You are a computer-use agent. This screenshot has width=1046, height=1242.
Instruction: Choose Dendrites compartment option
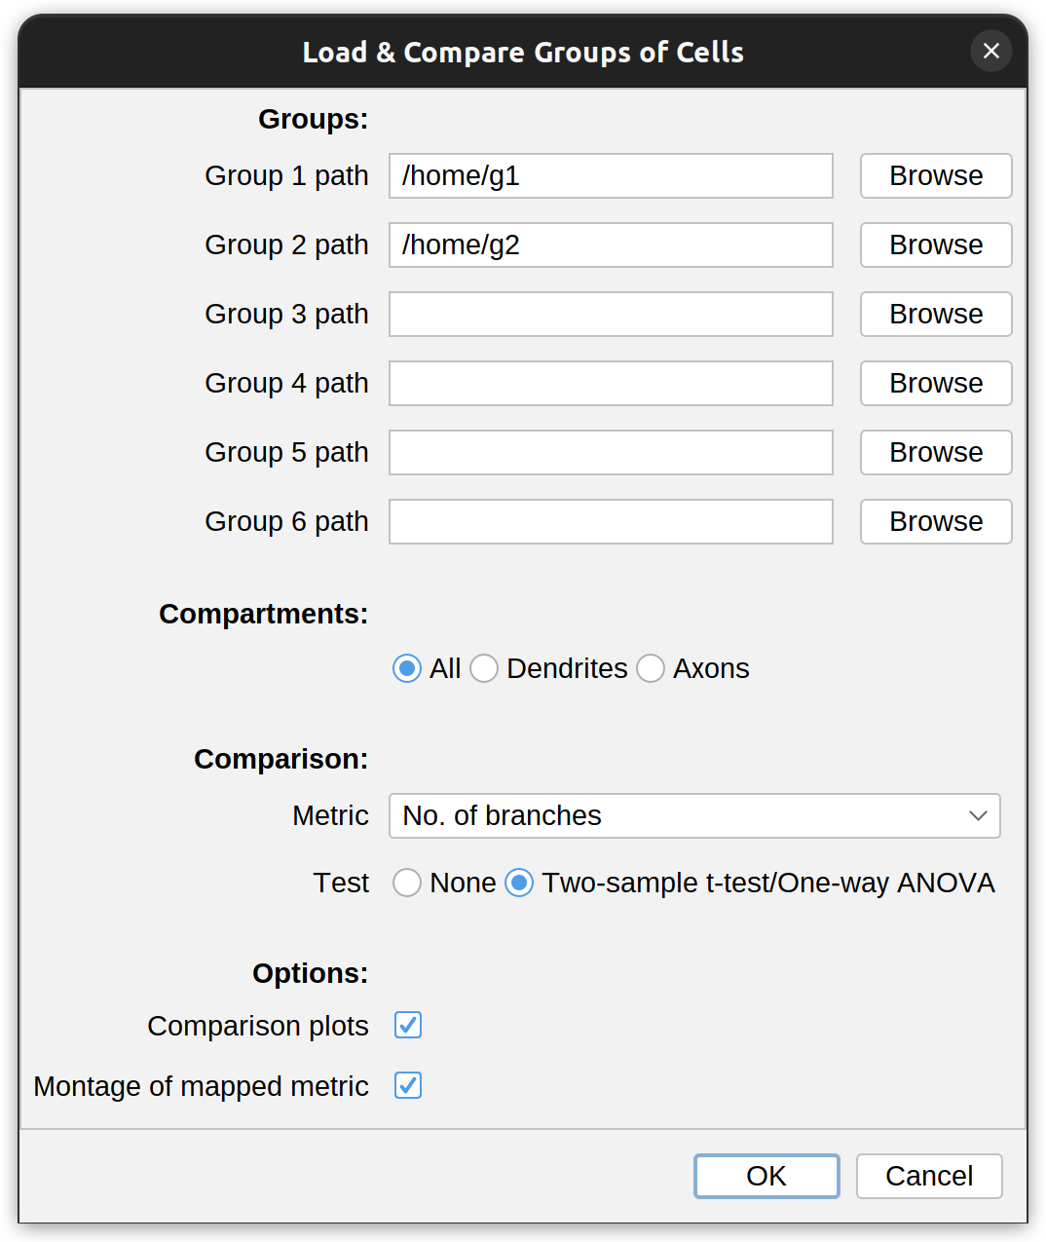coord(484,668)
